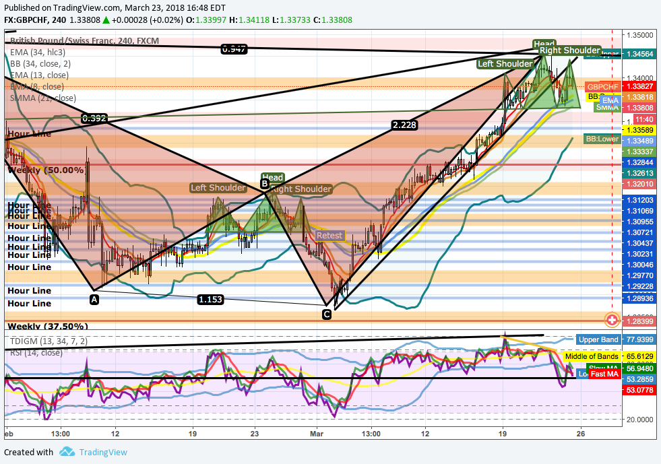Click the red 53.0778 RSI axis value

[x=639, y=390]
